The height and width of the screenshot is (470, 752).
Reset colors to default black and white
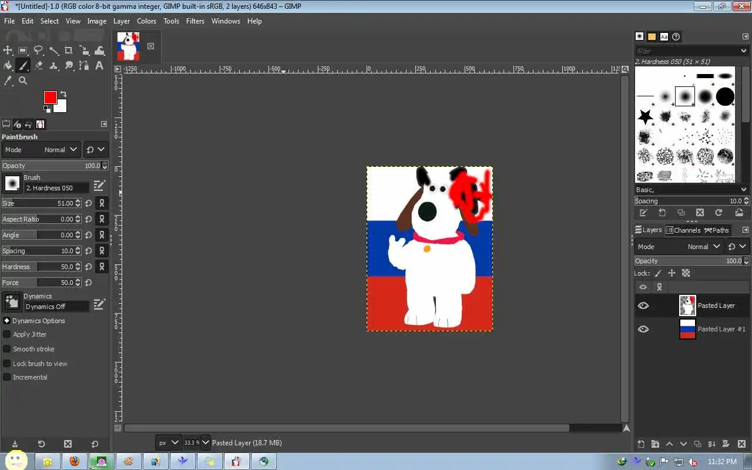pos(47,109)
